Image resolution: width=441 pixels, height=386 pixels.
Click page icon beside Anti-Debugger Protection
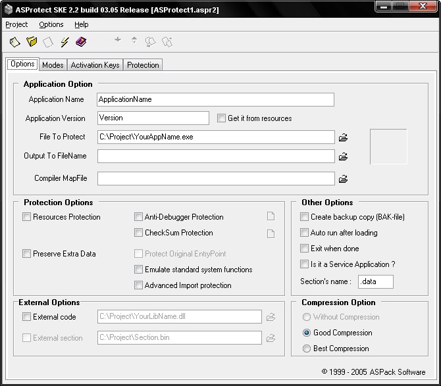coord(271,216)
